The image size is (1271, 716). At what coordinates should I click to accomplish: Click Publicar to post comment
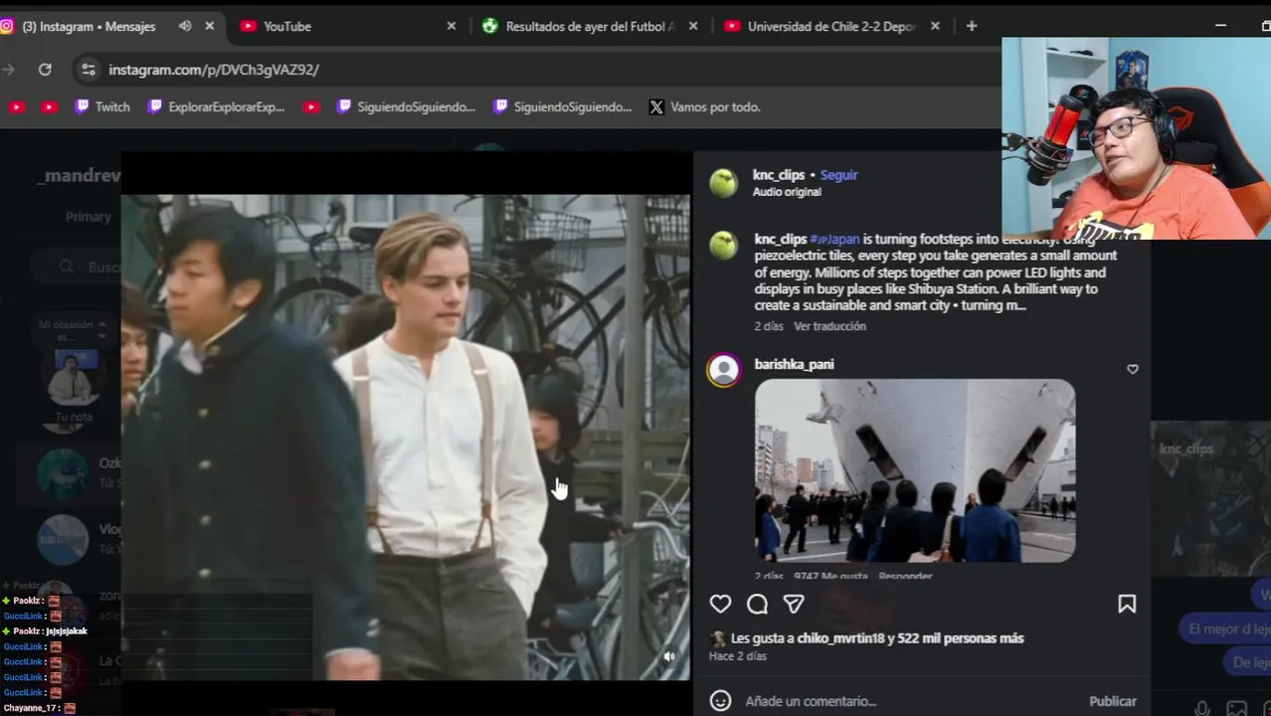coord(1112,701)
